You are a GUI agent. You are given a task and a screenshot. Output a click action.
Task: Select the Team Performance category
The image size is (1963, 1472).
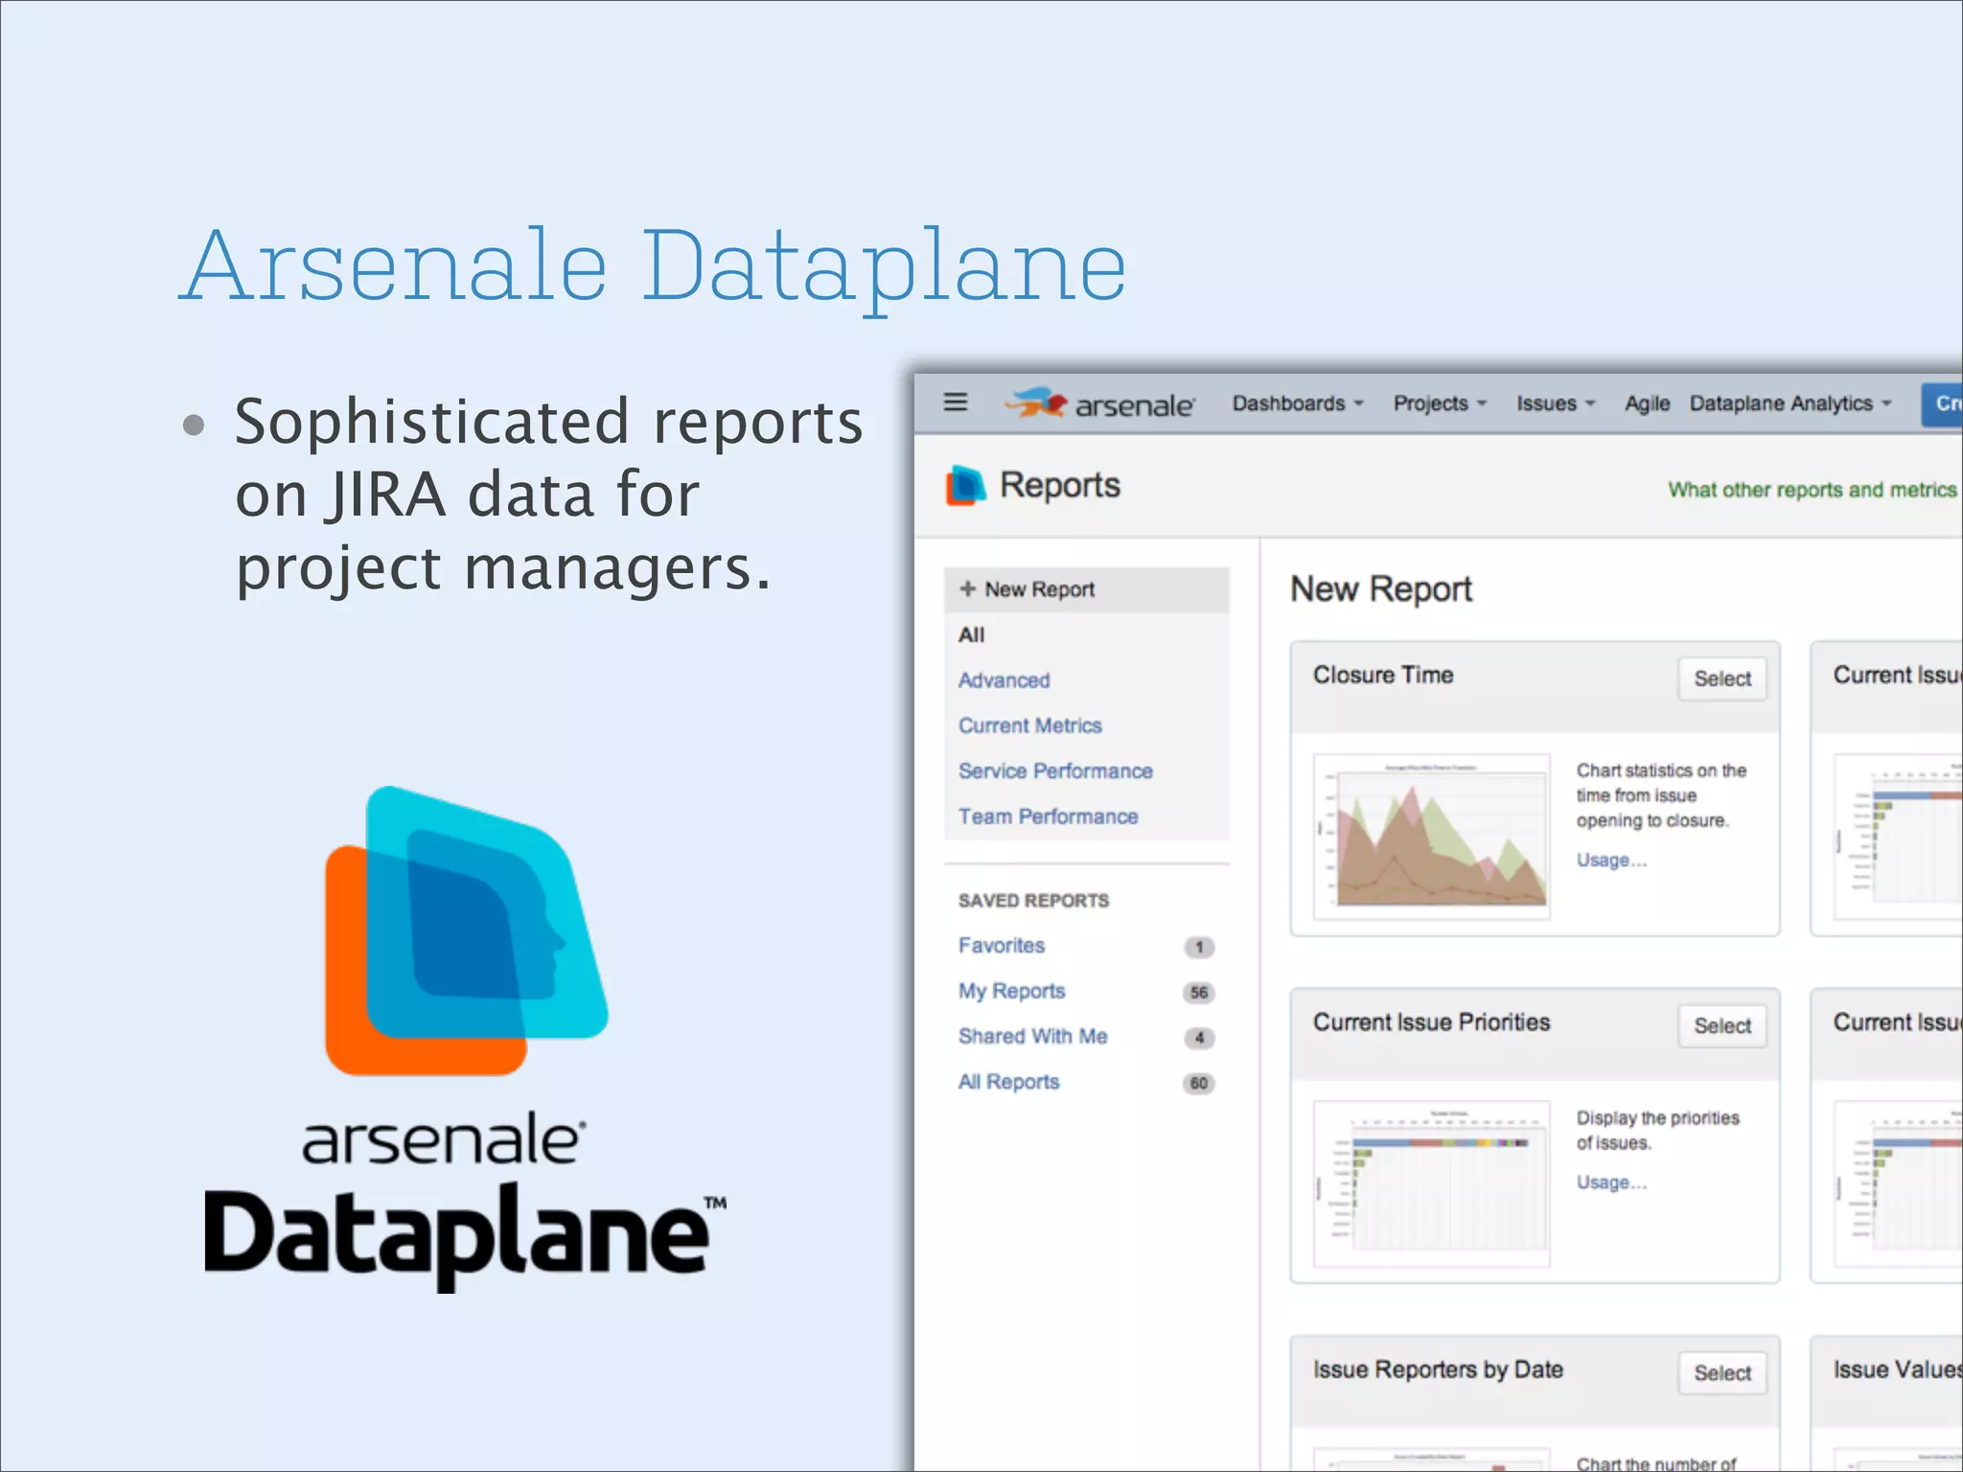[x=1048, y=816]
